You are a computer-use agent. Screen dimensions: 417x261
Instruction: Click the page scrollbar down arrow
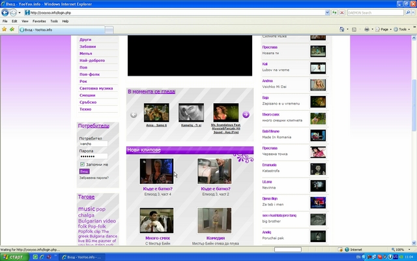[x=414, y=243]
